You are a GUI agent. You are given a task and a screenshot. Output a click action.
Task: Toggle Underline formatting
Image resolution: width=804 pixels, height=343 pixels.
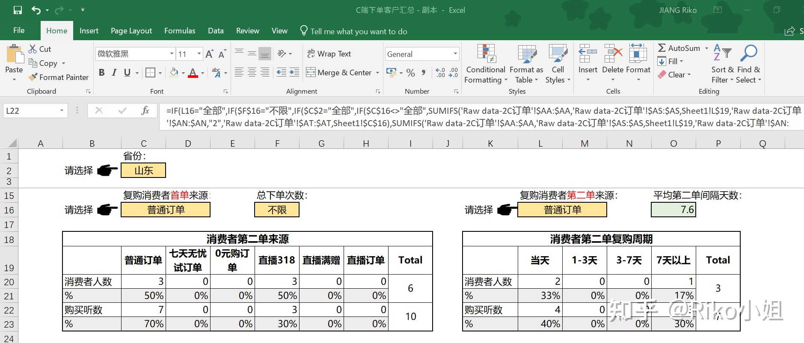click(127, 73)
